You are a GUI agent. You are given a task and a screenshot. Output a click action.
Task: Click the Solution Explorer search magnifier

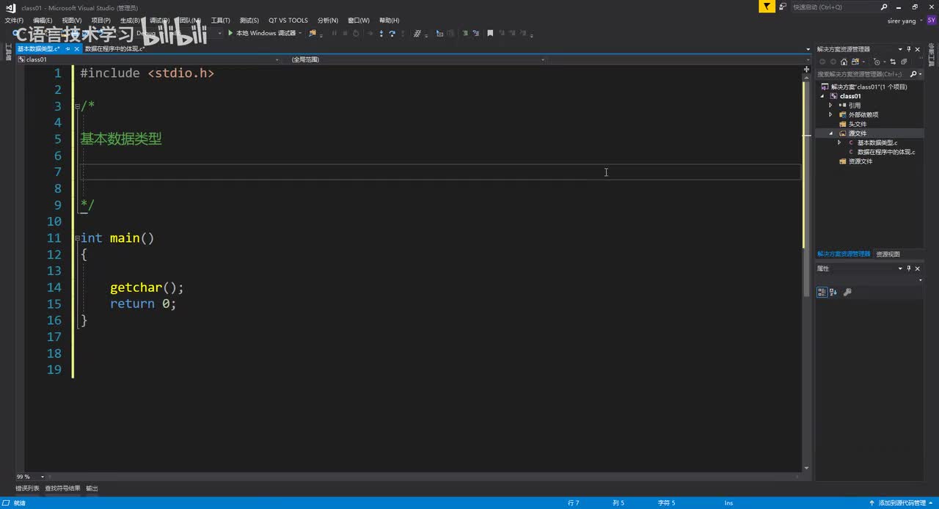(913, 74)
